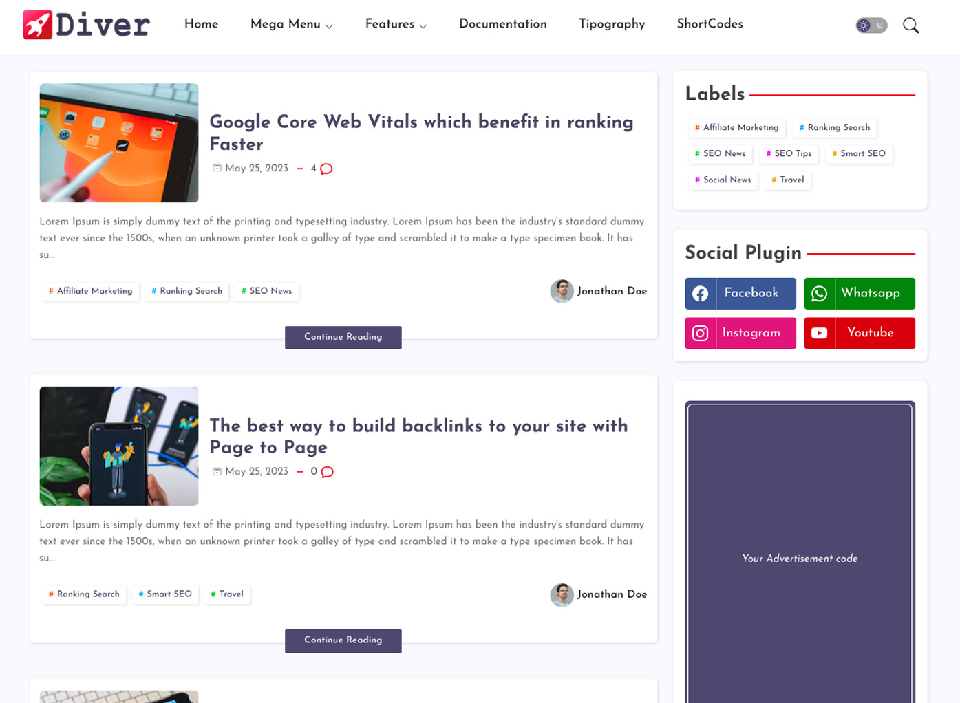This screenshot has width=960, height=703.
Task: Click comment bubble icon on backlinks post
Action: coord(327,472)
